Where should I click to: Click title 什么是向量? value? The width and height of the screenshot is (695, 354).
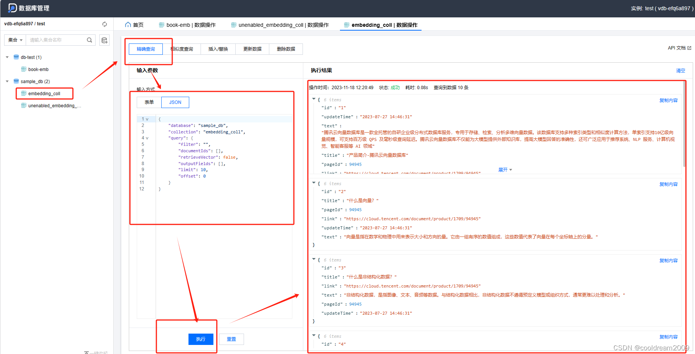tap(363, 201)
